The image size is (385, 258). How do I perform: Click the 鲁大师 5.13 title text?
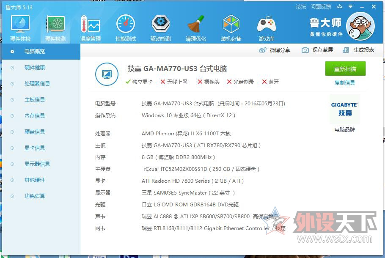tap(19, 8)
